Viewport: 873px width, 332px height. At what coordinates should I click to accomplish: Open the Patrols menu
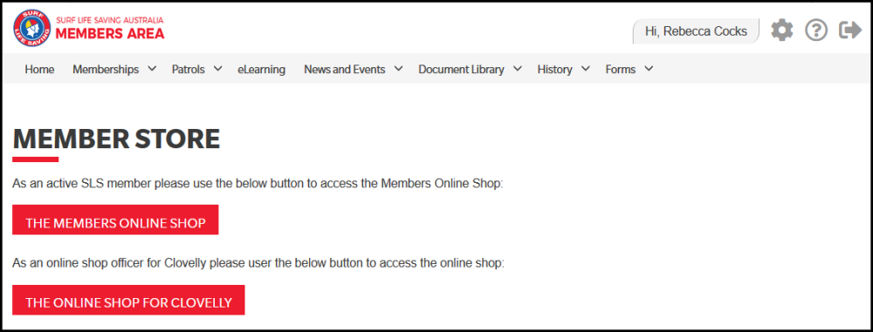pos(189,70)
